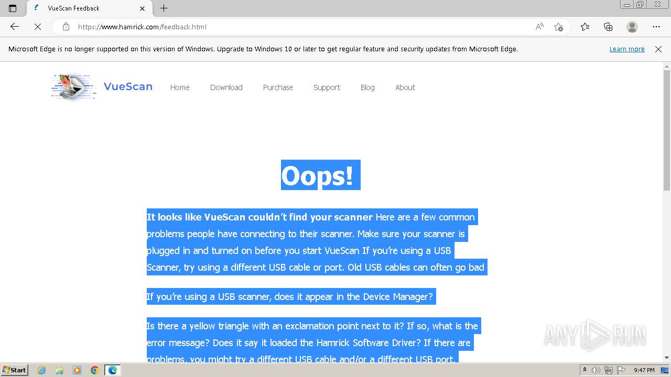Click the line about Device Manager
671x377 pixels.
pos(290,296)
